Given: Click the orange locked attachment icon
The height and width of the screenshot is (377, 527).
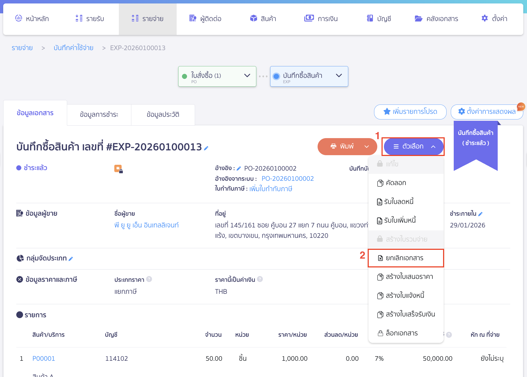Looking at the screenshot, I should [118, 169].
